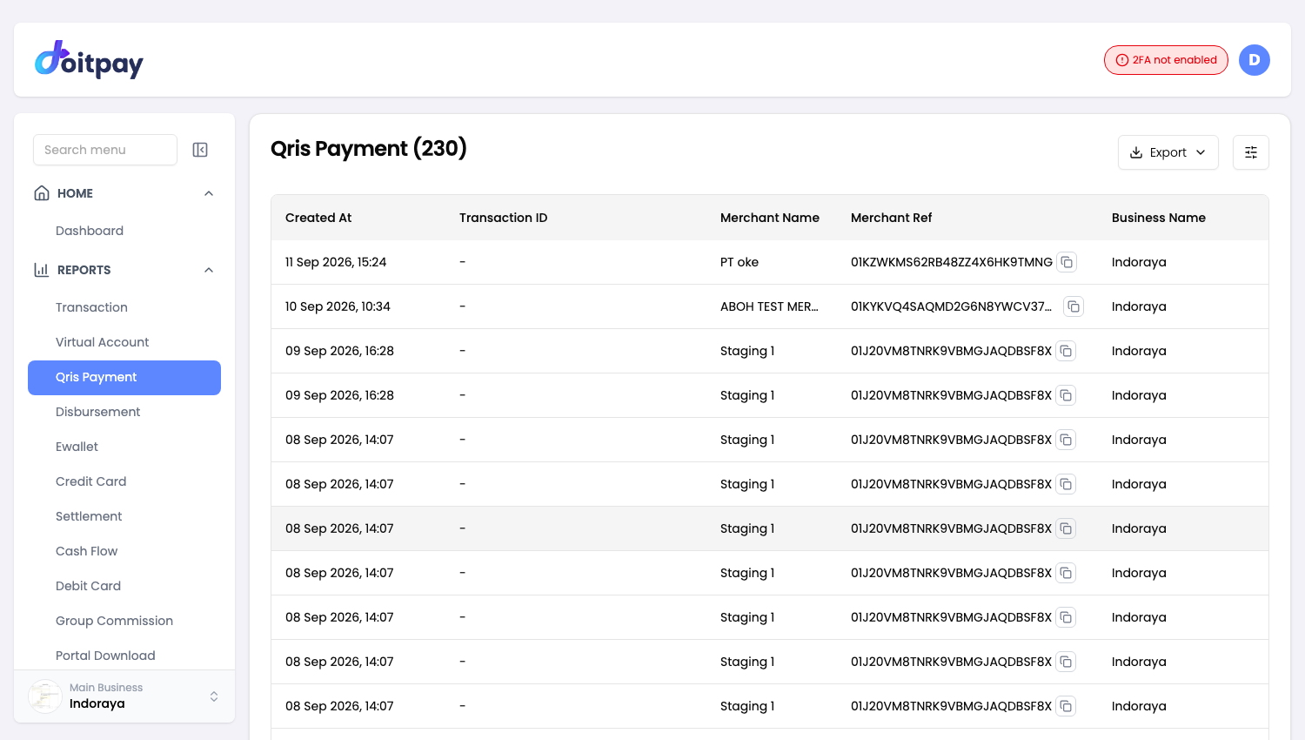Select the 11 Sep 2026, 15:24 cell
1305x740 pixels.
(336, 262)
